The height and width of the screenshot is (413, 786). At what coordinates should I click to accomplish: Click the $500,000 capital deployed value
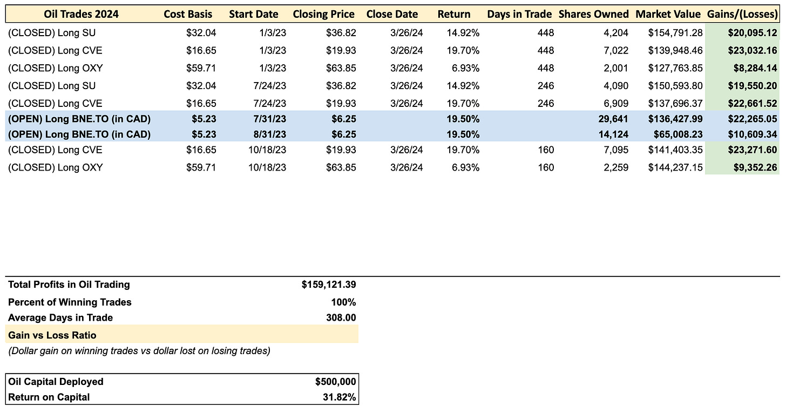(336, 382)
